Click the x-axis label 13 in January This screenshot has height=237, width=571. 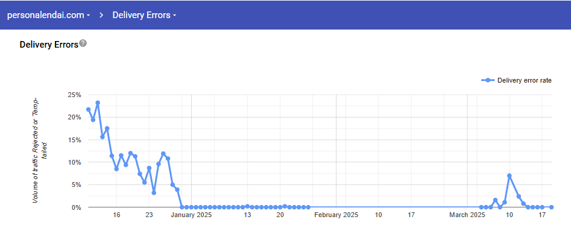tap(247, 215)
